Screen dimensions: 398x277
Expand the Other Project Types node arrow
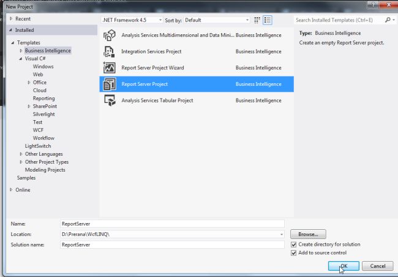point(21,162)
